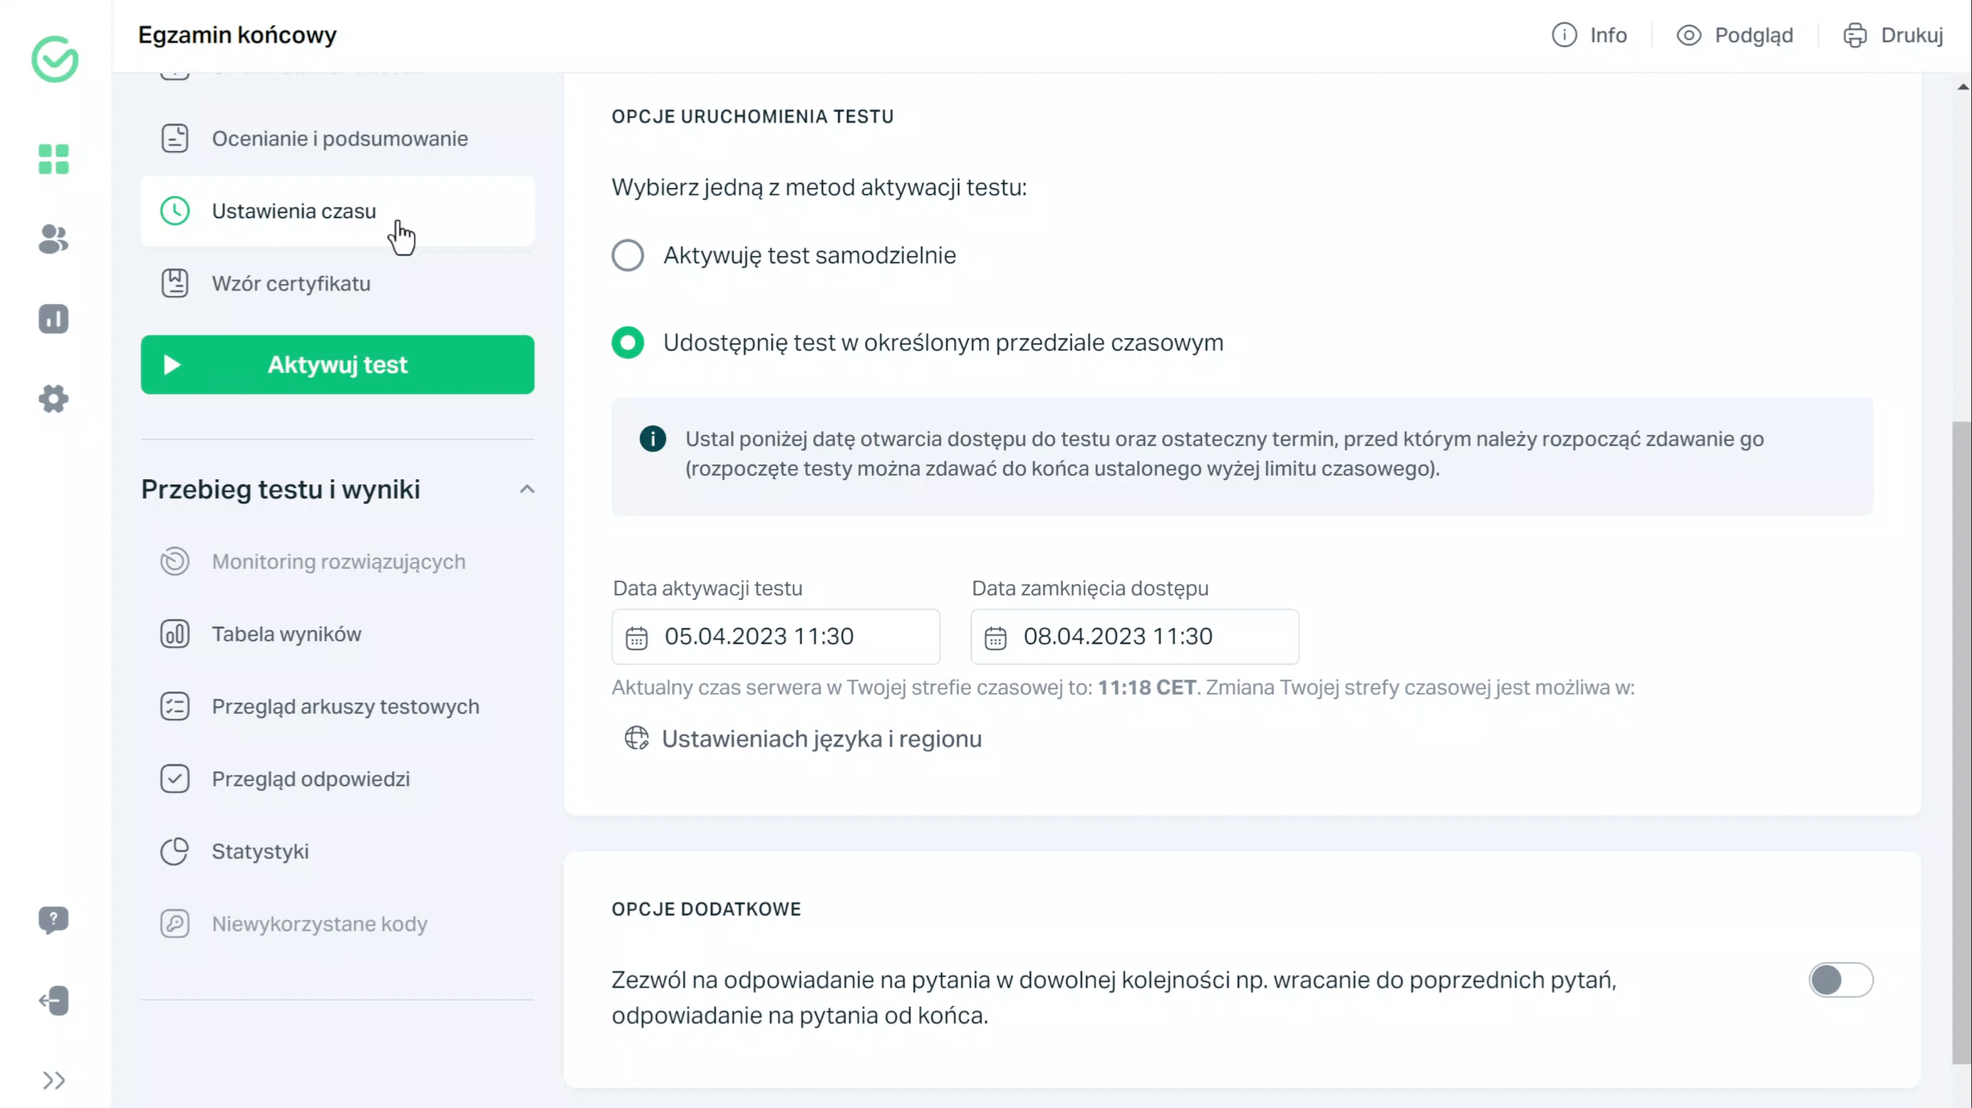Screen dimensions: 1972x1108
Task: Select radio button Aktywuję test samodzielnie
Action: tap(627, 256)
